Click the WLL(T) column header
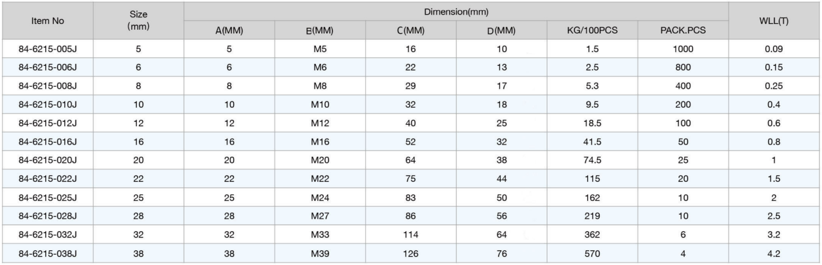The width and height of the screenshot is (822, 265). tap(774, 21)
